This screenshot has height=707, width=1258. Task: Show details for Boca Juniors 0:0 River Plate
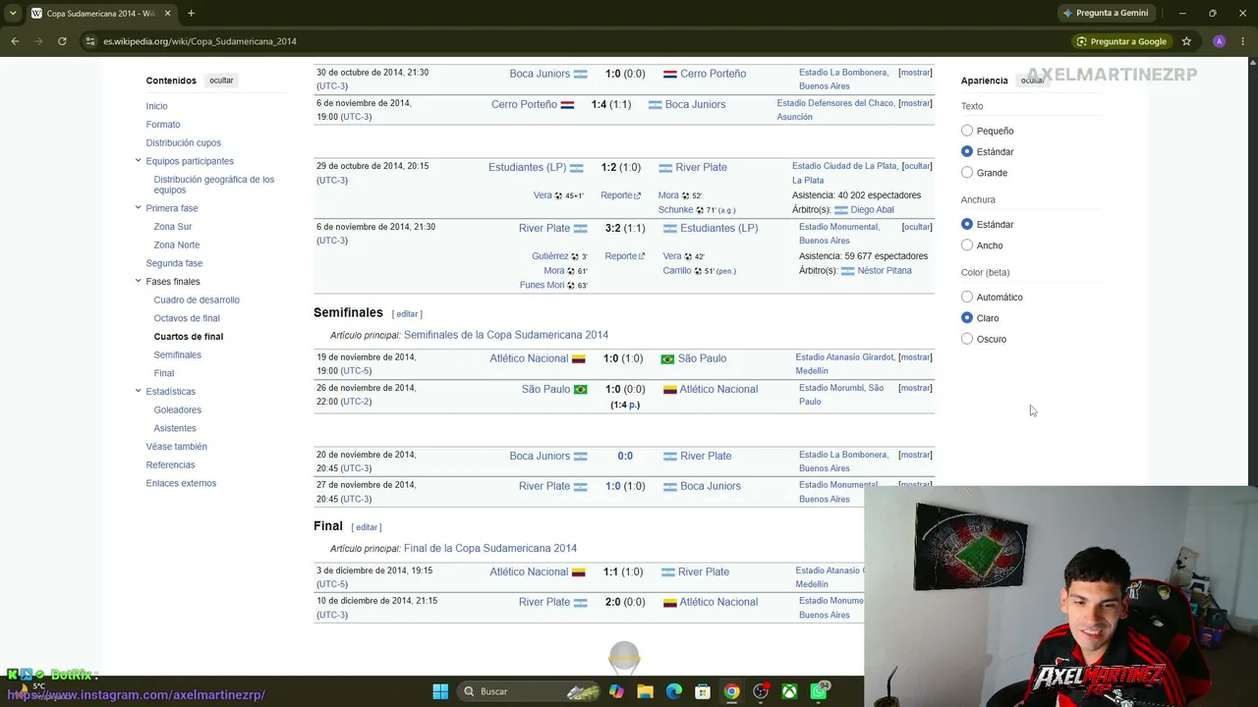(915, 455)
